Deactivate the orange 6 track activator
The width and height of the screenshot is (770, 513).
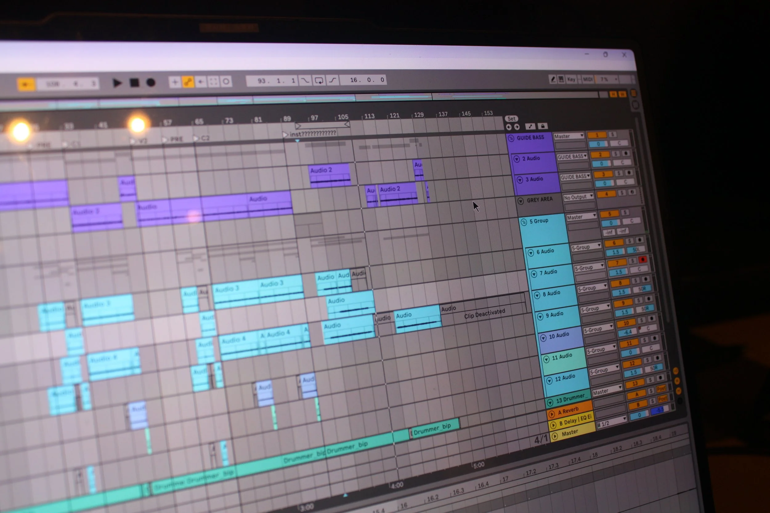click(614, 243)
